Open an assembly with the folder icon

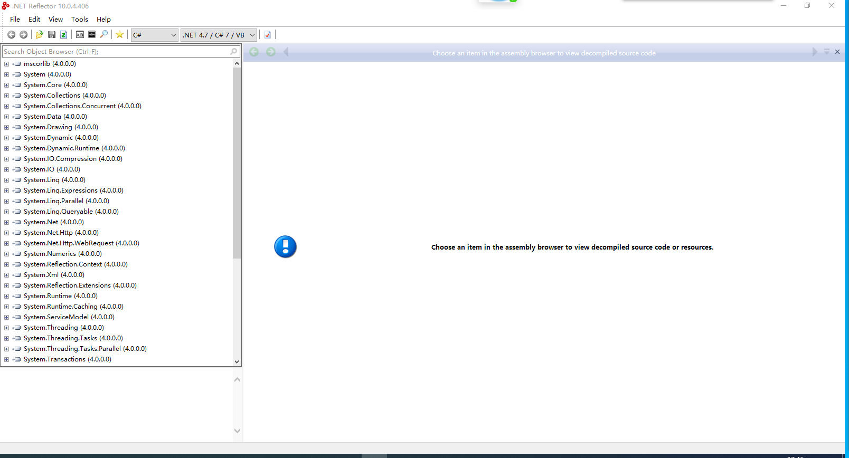pos(40,35)
